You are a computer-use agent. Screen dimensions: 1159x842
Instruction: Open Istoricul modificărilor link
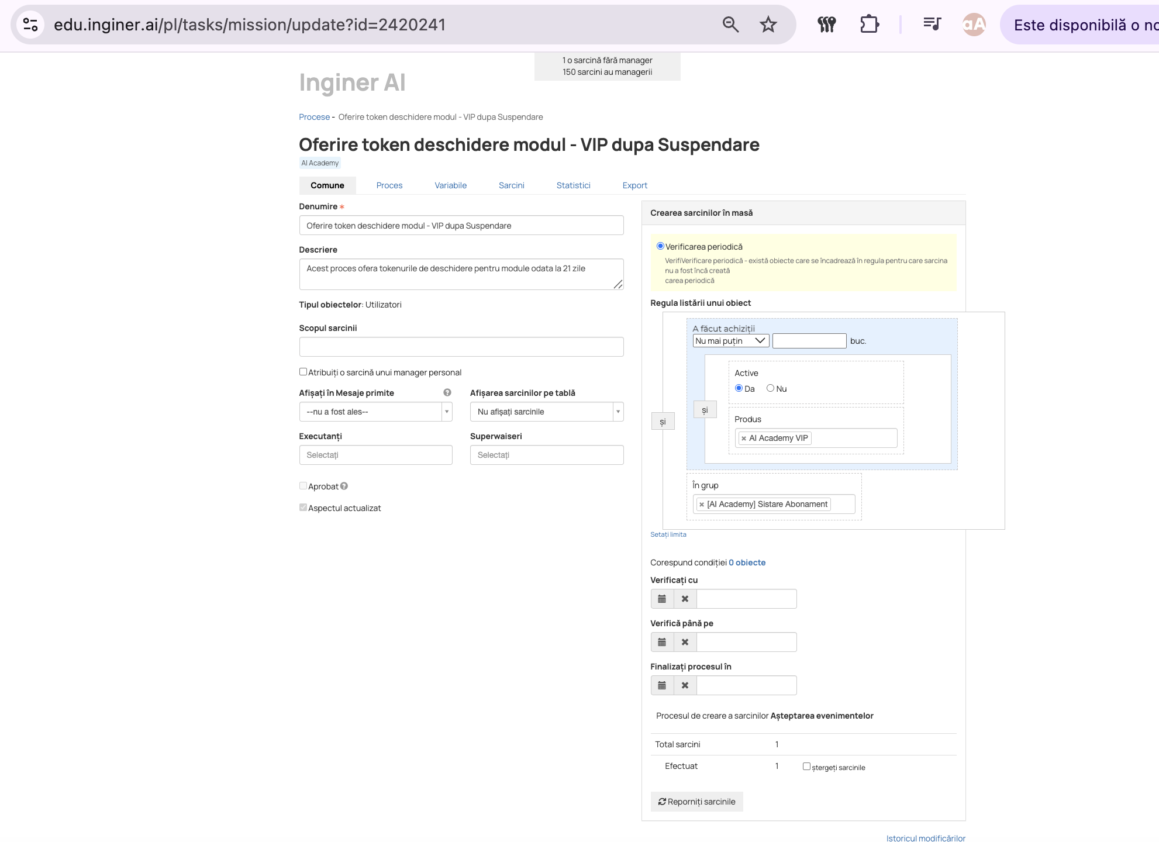click(x=926, y=838)
